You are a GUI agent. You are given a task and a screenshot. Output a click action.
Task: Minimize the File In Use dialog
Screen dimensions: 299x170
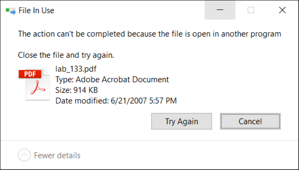tap(220, 10)
